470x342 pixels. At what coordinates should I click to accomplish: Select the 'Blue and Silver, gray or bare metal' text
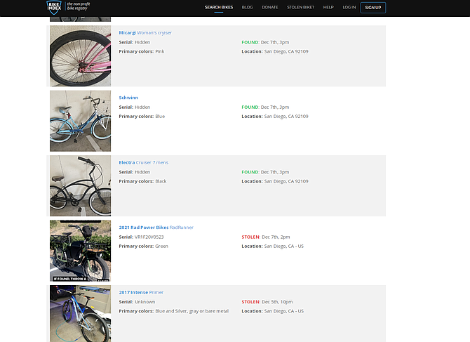pyautogui.click(x=192, y=311)
